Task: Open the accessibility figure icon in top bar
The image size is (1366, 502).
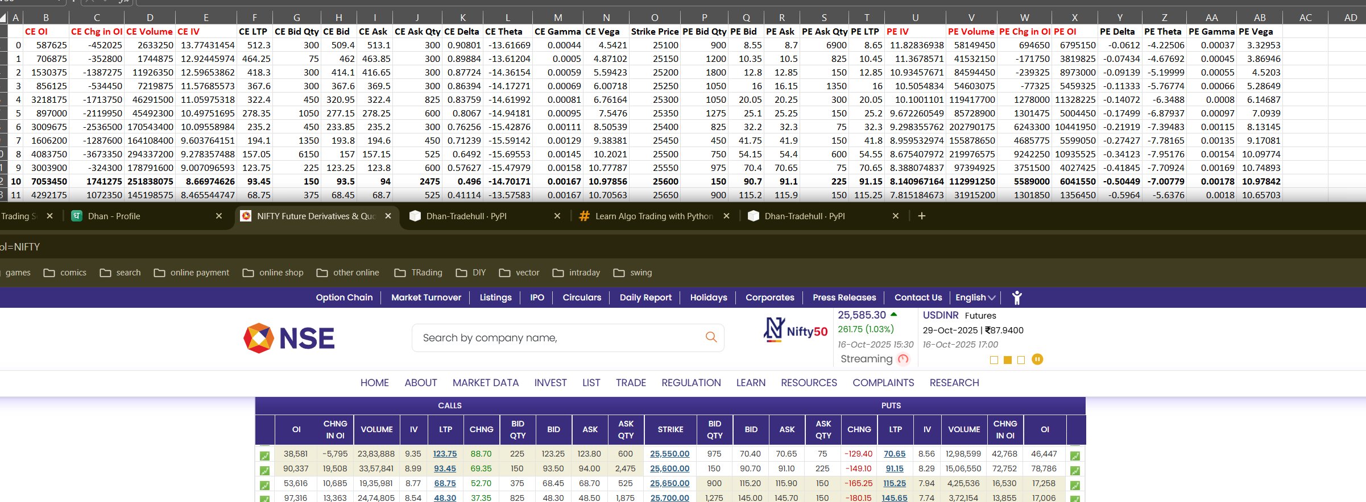Action: point(1017,298)
